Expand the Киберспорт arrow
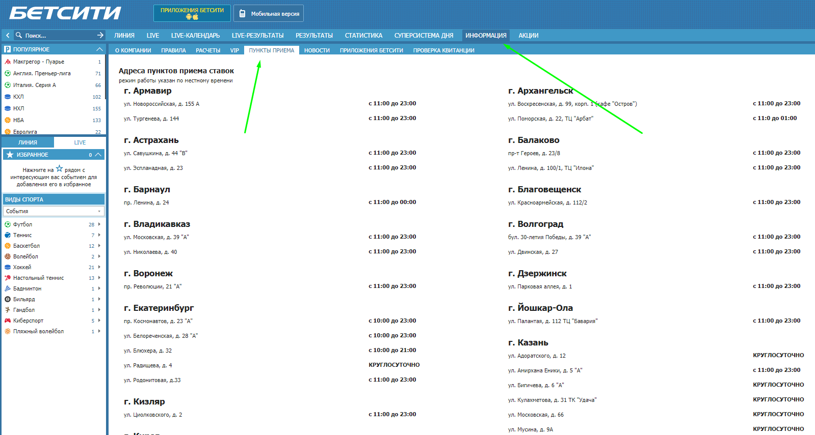The image size is (815, 435). pyautogui.click(x=99, y=321)
